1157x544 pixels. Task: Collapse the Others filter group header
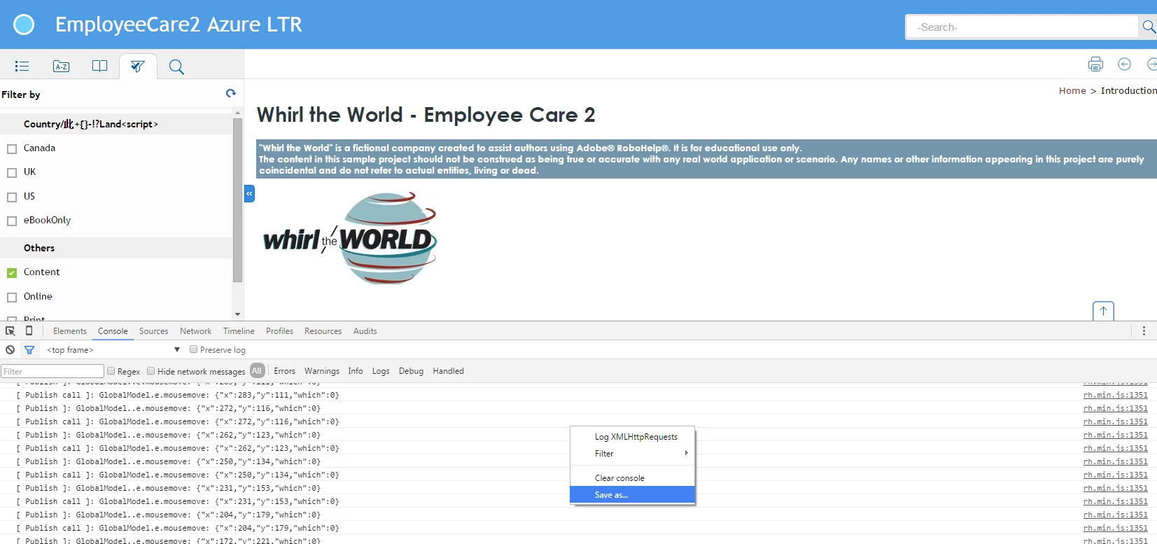click(116, 248)
